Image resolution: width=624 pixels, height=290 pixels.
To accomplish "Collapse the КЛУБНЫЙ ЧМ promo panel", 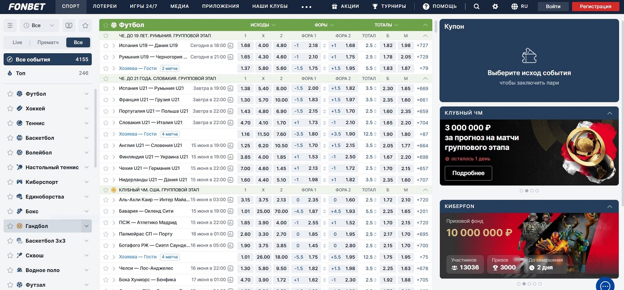I will point(609,113).
